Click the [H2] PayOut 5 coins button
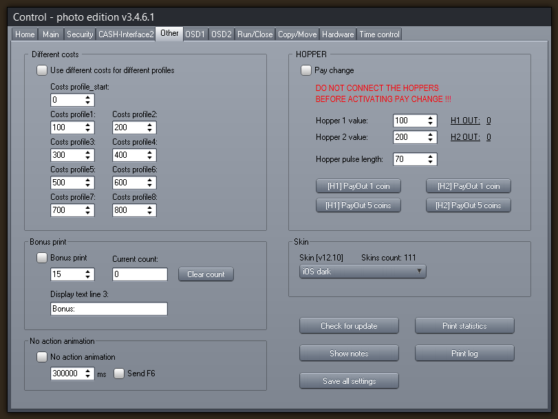The image size is (558, 419). pyautogui.click(x=468, y=205)
